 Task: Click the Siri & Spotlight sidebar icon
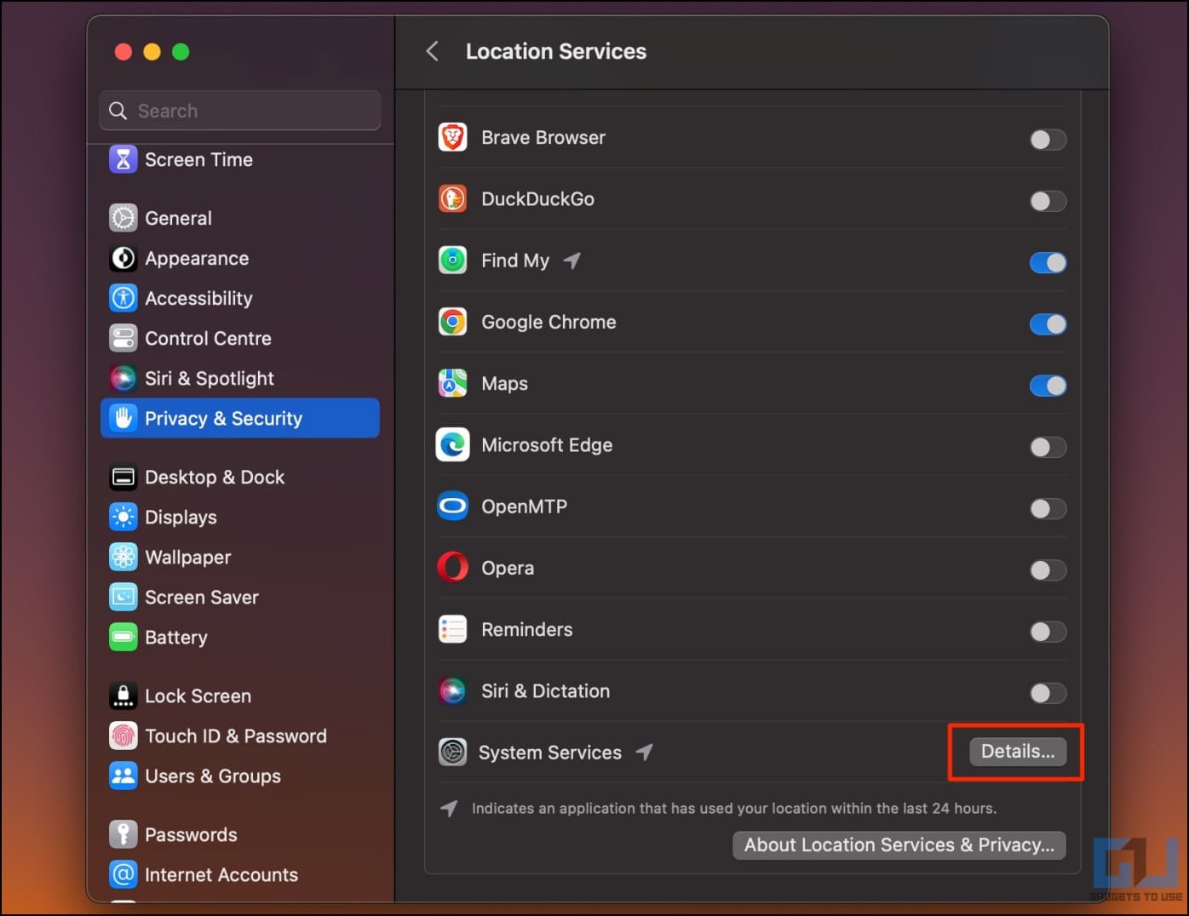(x=123, y=378)
